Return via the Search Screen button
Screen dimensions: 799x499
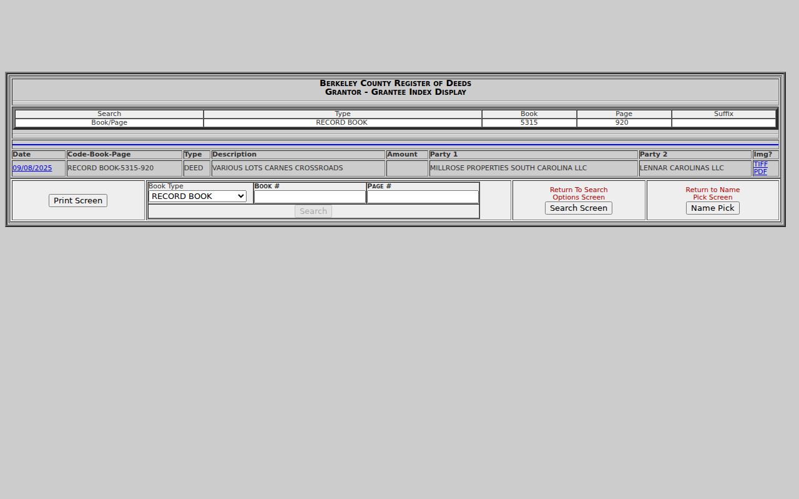[x=579, y=208]
